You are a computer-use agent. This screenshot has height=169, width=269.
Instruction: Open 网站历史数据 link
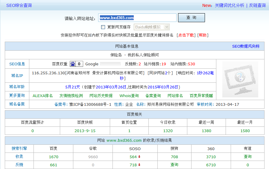[101, 96]
